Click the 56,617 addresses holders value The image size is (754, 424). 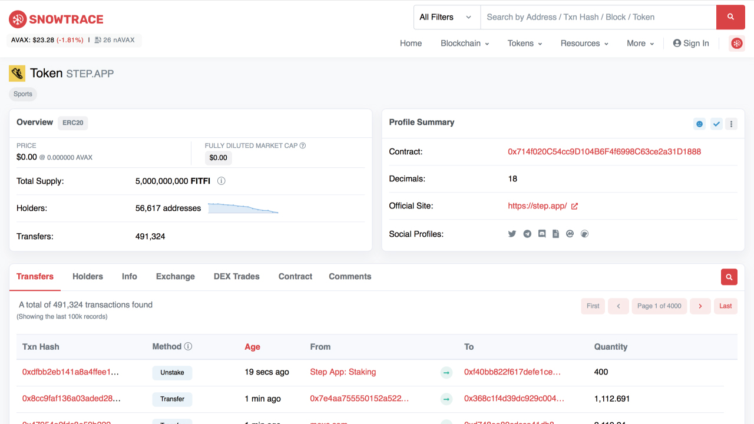tap(168, 208)
